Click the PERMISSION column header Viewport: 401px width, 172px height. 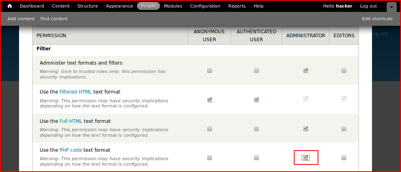[x=51, y=36]
